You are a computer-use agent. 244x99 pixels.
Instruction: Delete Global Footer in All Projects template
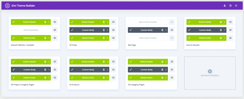coord(104,78)
